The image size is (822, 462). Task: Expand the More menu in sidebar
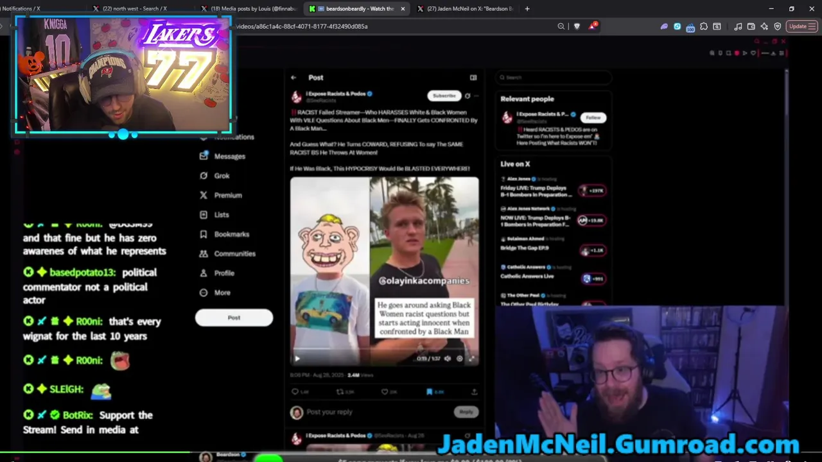click(214, 293)
